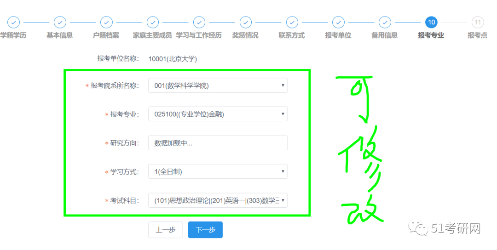The height and width of the screenshot is (250, 497).
Task: Go to the 报考点 step label
Action: 478,35
